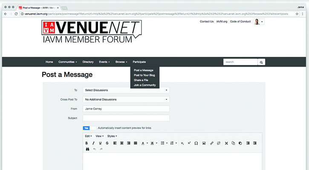Expand bulleted list style options
Screen dimensions: 309x170
(167, 143)
